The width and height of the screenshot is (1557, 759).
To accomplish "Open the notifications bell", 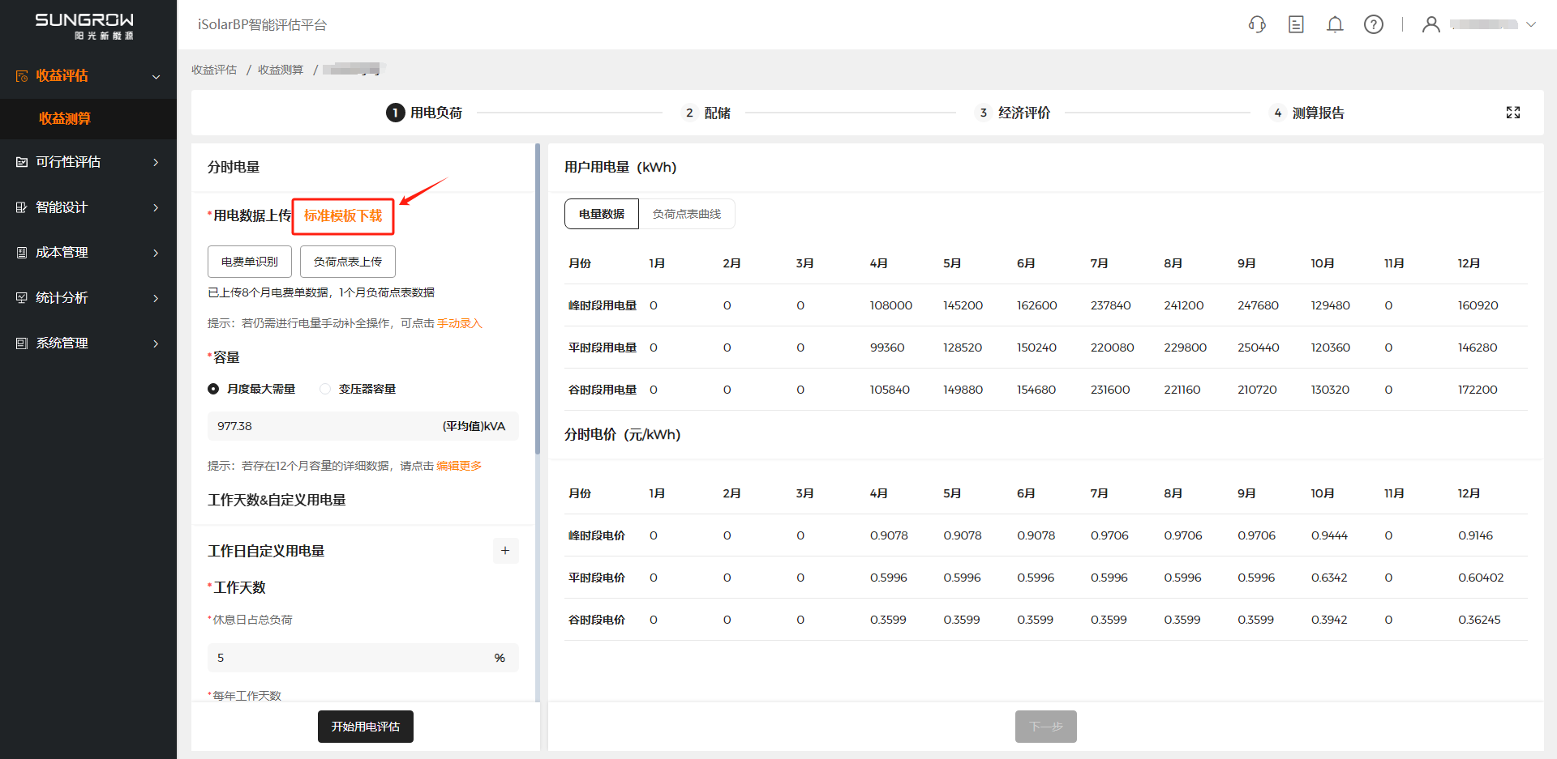I will pyautogui.click(x=1335, y=24).
